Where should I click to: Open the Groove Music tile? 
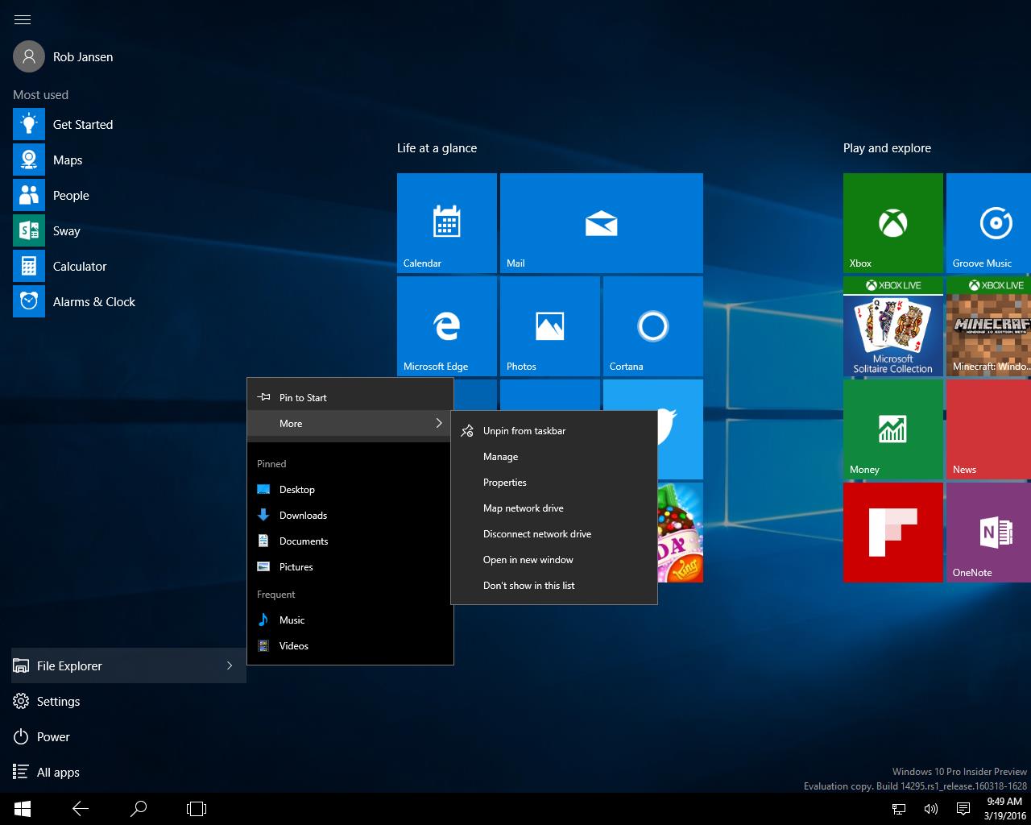click(x=988, y=223)
